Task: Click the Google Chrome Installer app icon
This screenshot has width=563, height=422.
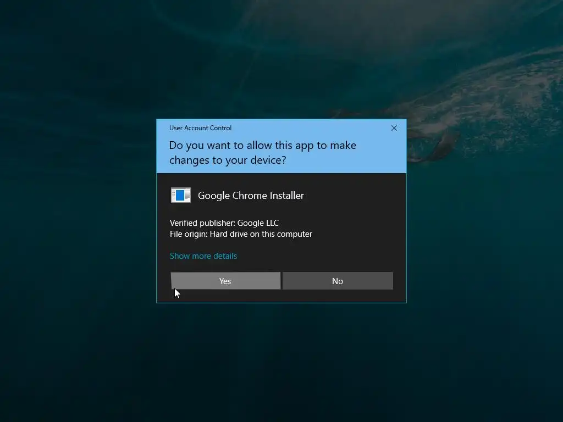Action: (x=180, y=195)
